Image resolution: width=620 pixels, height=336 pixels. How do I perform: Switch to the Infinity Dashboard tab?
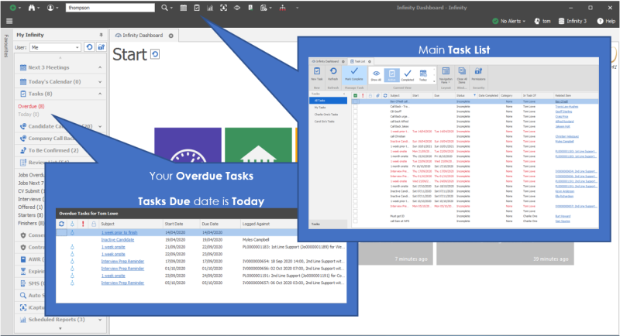coord(140,36)
